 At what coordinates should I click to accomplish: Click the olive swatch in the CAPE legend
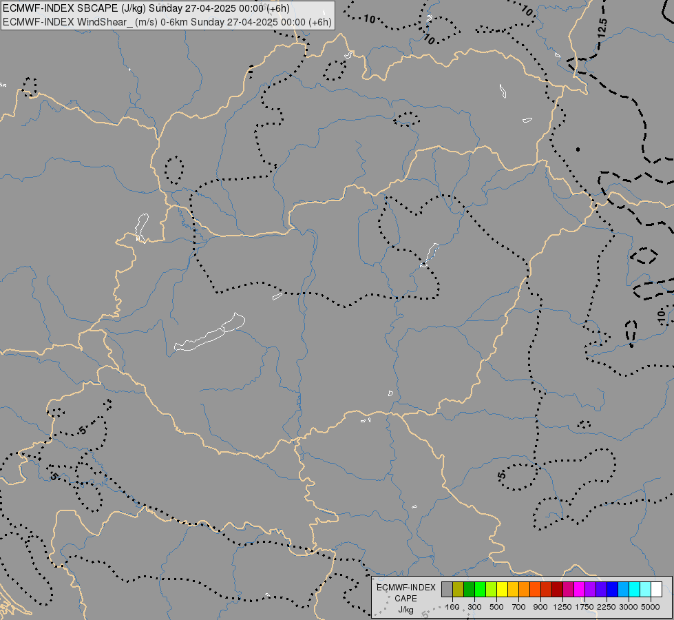pyautogui.click(x=458, y=589)
